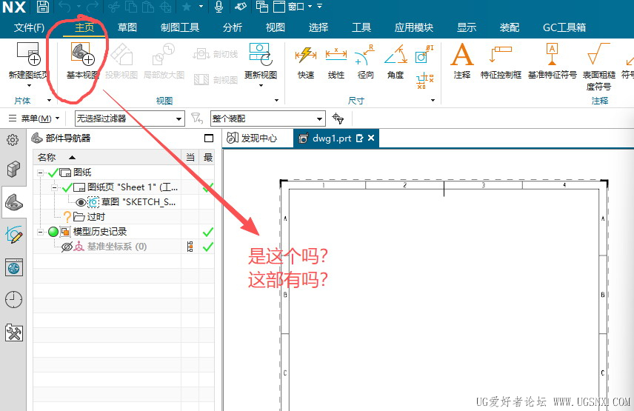Collapse the 模型历史记录 tree node
The image size is (634, 411).
(40, 232)
